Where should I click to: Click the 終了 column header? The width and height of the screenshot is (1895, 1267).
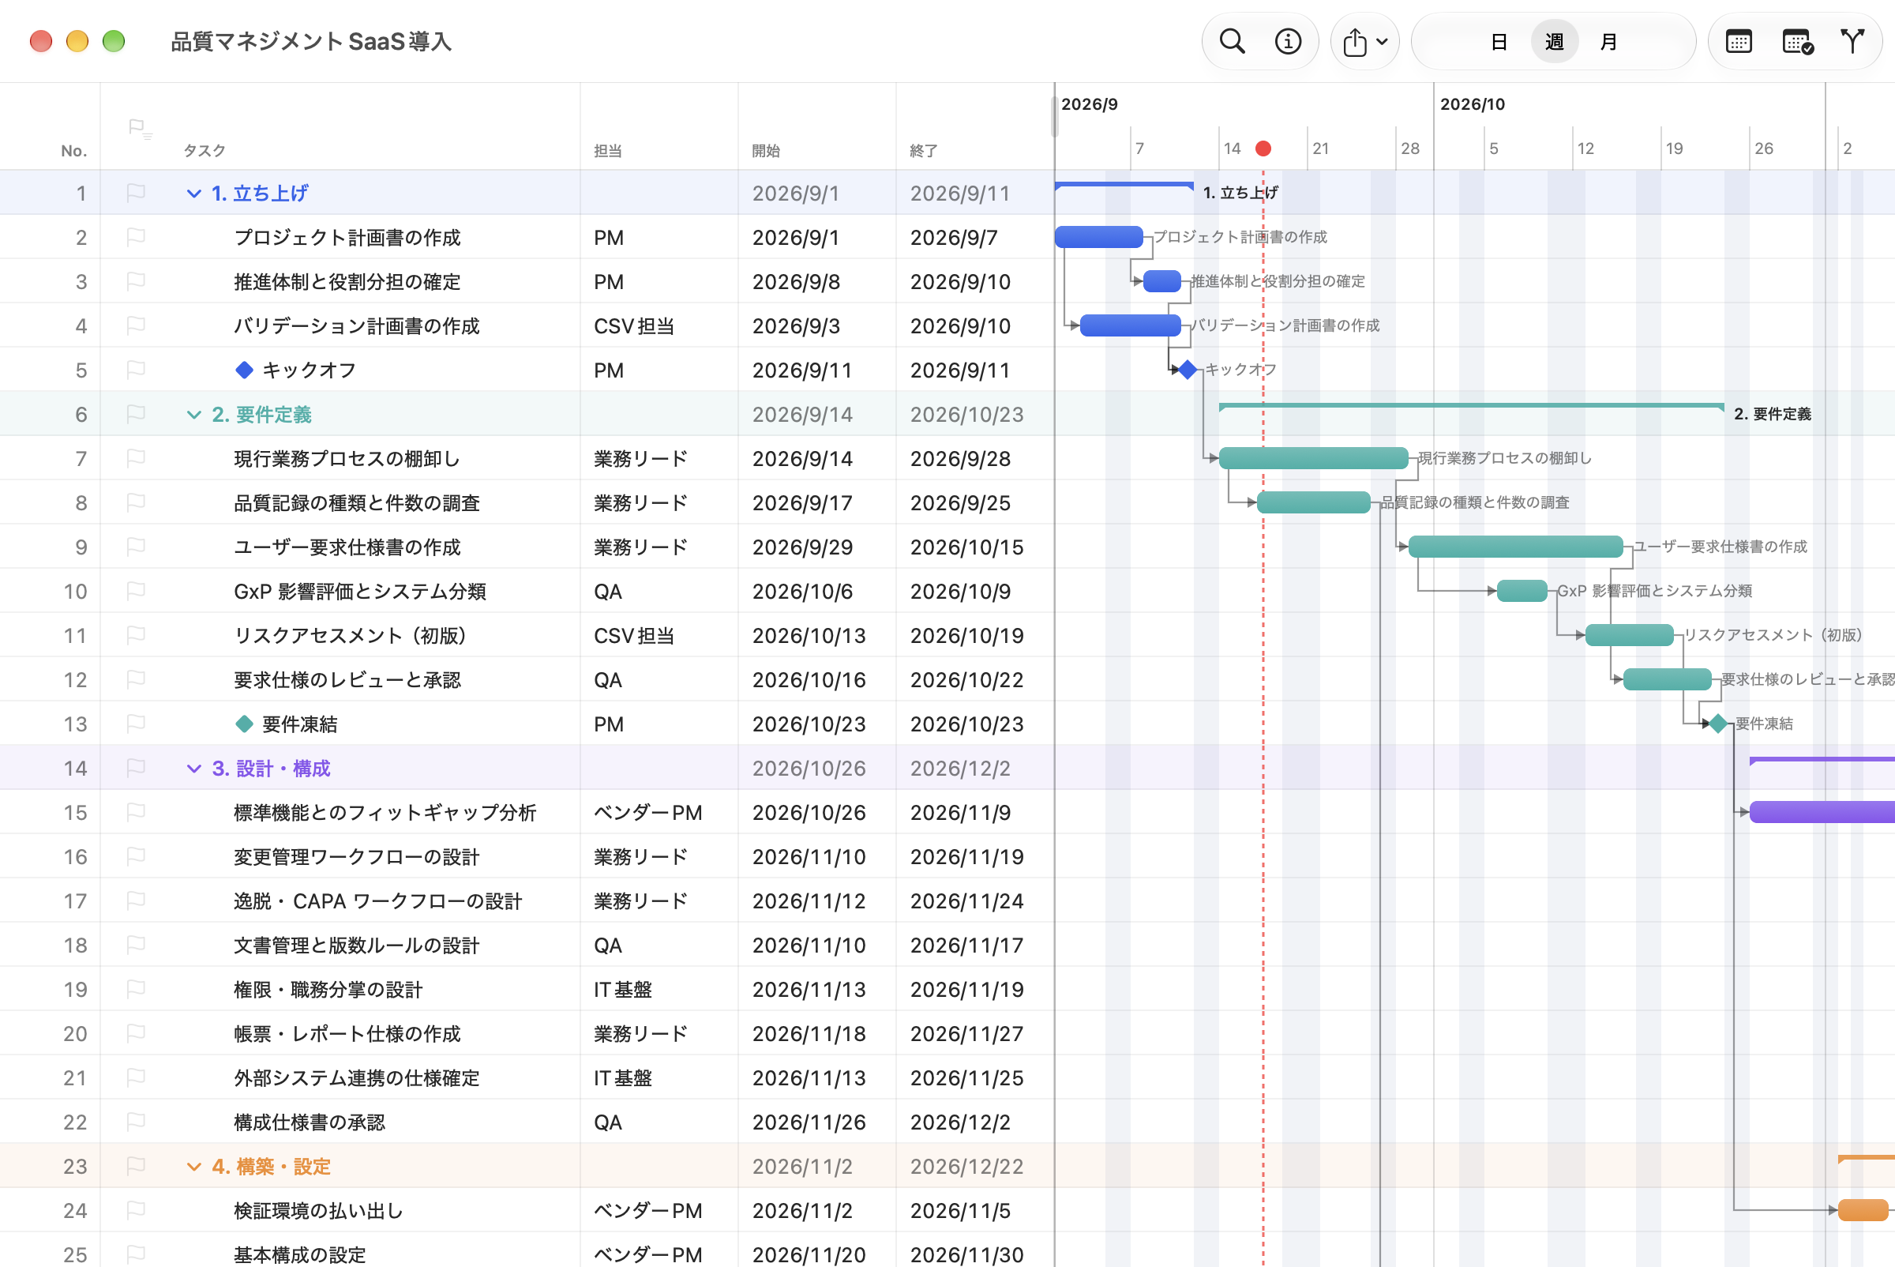[923, 150]
